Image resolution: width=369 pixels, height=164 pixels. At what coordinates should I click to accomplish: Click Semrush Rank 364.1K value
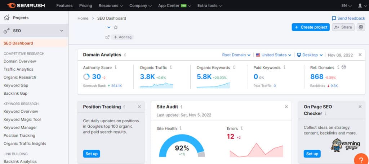point(116,86)
